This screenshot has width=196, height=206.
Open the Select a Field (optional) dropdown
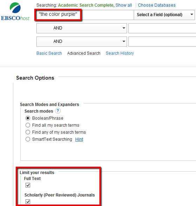click(x=164, y=15)
